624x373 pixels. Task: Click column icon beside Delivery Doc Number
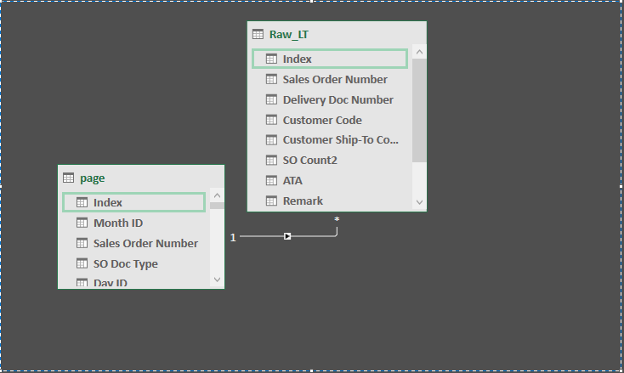[x=271, y=99]
